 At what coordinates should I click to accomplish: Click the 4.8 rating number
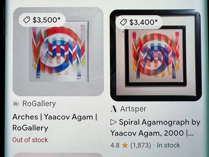[115, 145]
